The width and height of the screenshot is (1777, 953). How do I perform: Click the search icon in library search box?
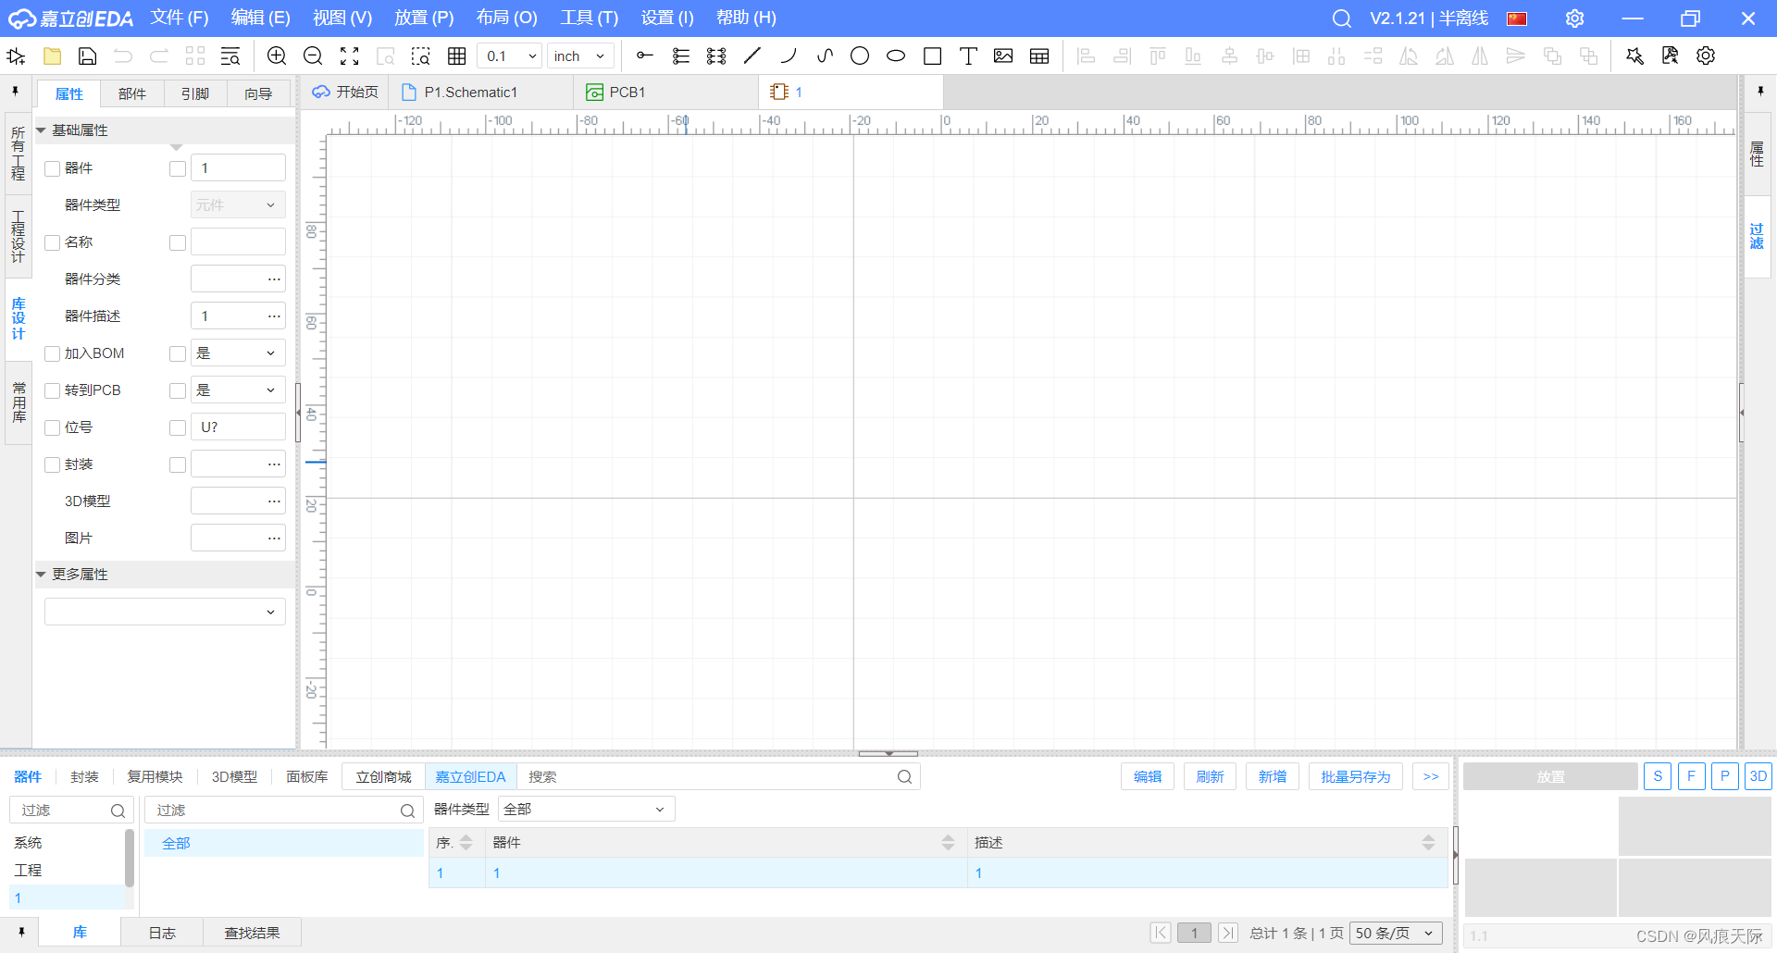(x=904, y=777)
